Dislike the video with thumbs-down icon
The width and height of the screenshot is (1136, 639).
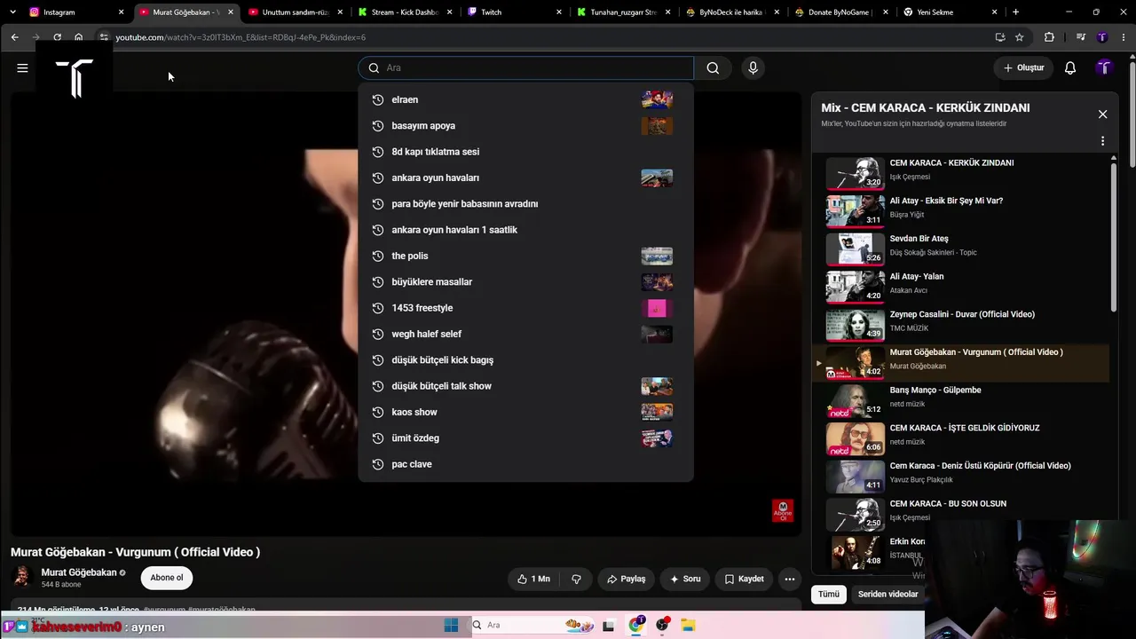[x=576, y=579]
